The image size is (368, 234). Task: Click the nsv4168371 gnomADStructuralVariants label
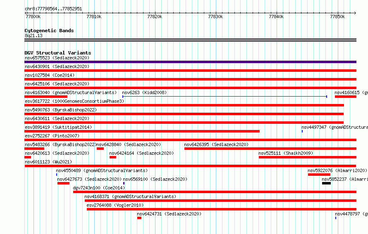pos(130,196)
